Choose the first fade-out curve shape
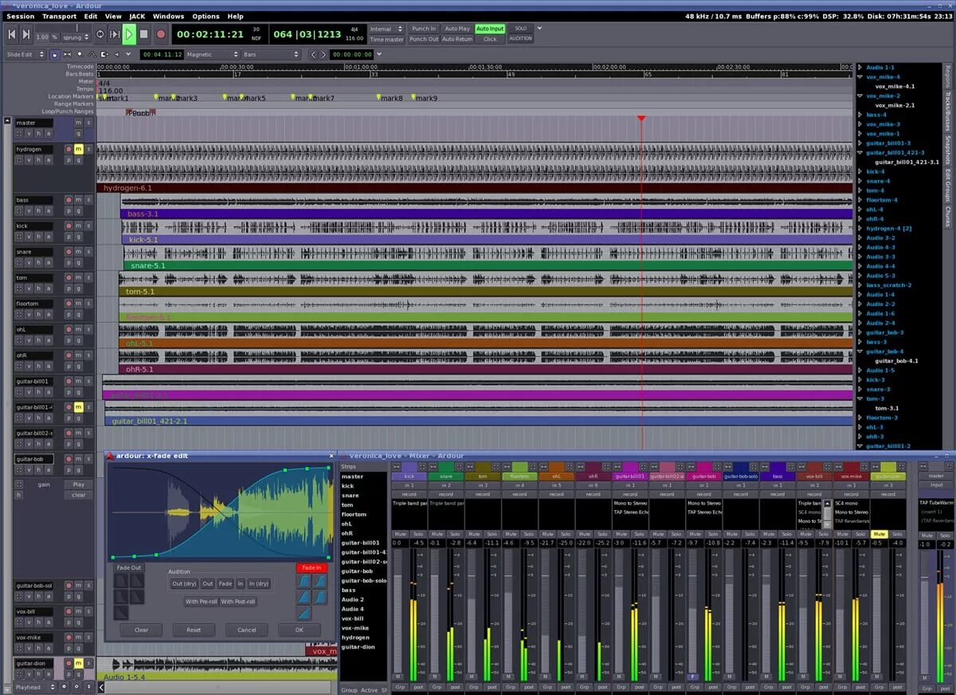Image resolution: width=956 pixels, height=695 pixels. (x=120, y=581)
